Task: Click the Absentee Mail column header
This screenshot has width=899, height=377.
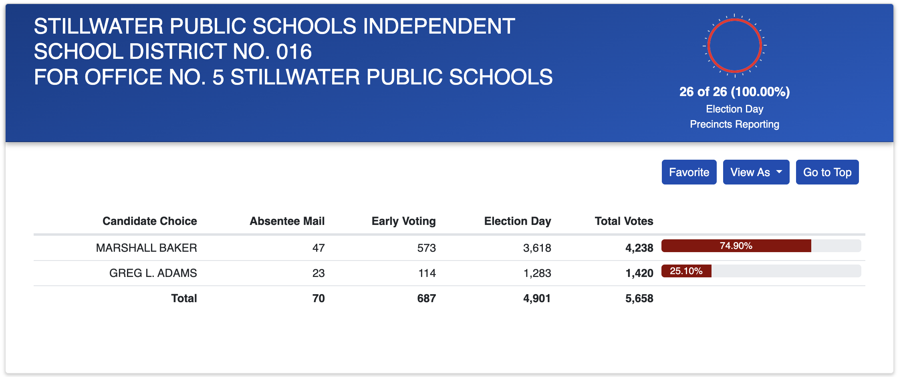Action: [287, 221]
